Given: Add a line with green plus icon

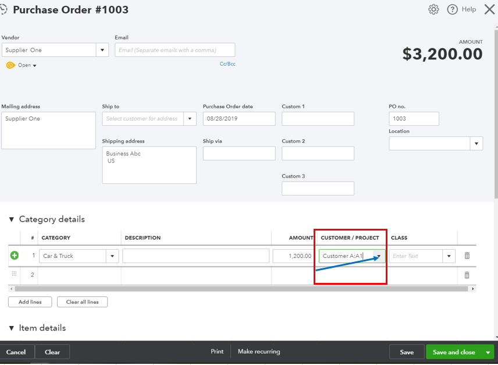Looking at the screenshot, I should (15, 256).
